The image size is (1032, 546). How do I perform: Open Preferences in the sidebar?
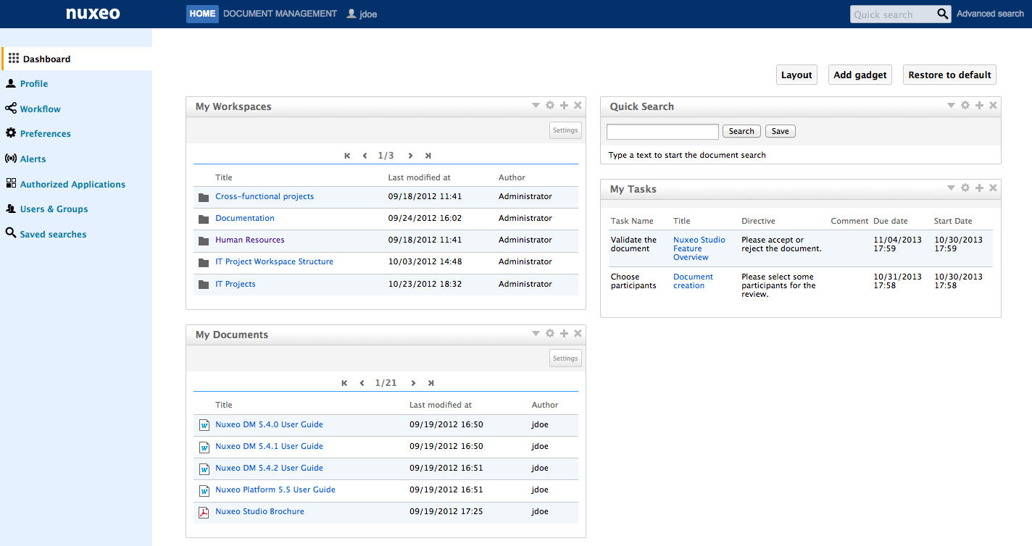tap(45, 134)
